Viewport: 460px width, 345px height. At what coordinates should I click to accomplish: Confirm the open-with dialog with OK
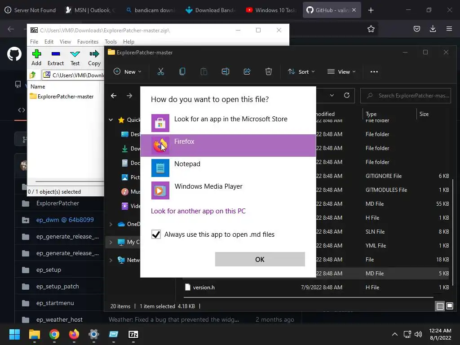pos(260,259)
